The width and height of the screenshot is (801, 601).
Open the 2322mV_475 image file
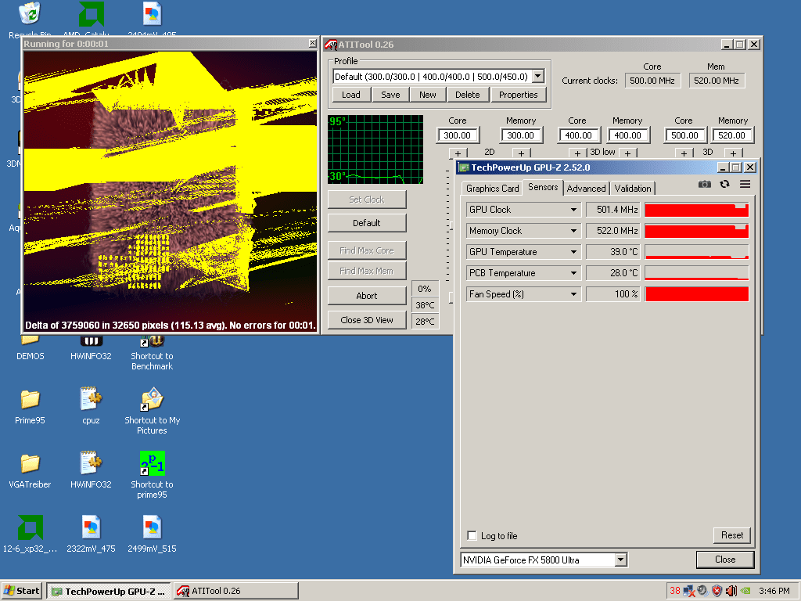coord(91,534)
